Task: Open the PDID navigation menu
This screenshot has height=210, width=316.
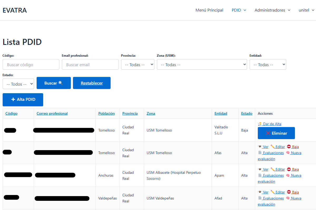Action: click(239, 10)
